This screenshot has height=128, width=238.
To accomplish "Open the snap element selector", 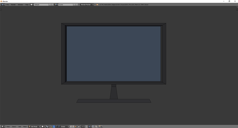I will click(x=90, y=127).
